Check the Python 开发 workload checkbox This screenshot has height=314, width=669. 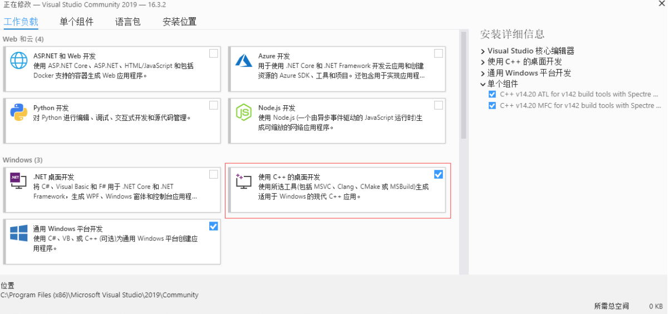click(214, 105)
